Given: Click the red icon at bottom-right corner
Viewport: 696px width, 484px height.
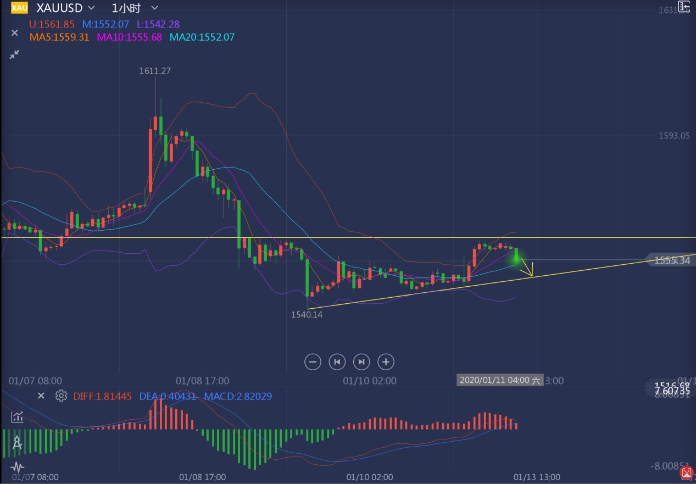Looking at the screenshot, I should pyautogui.click(x=687, y=472).
